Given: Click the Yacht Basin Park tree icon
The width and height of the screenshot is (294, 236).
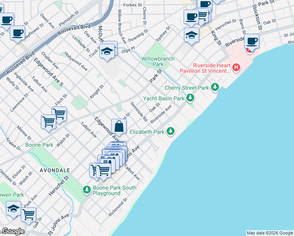Looking at the screenshot, I should pyautogui.click(x=190, y=98).
